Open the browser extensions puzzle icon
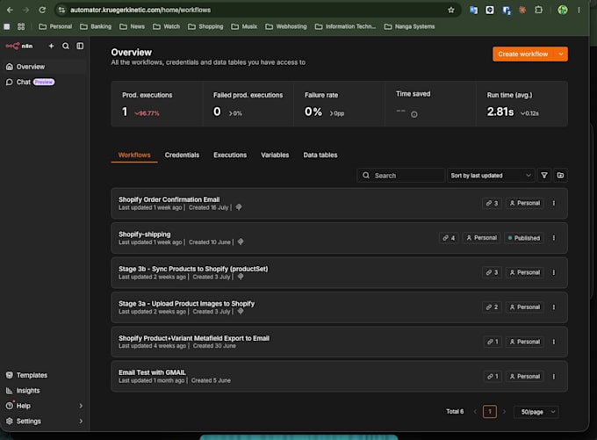Image resolution: width=597 pixels, height=440 pixels. click(538, 10)
